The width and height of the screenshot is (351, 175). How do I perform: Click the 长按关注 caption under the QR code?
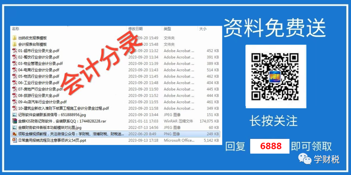click(x=274, y=121)
